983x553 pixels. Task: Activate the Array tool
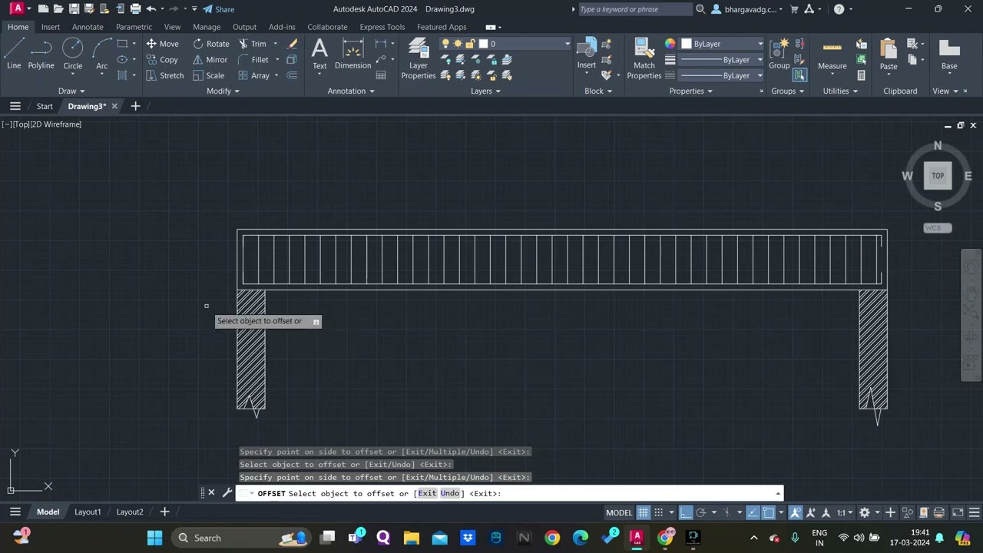tap(253, 75)
